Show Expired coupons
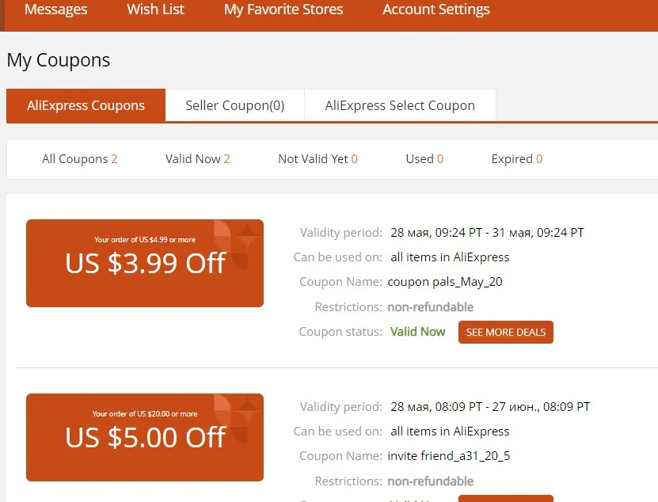The height and width of the screenshot is (502, 658). pos(517,159)
